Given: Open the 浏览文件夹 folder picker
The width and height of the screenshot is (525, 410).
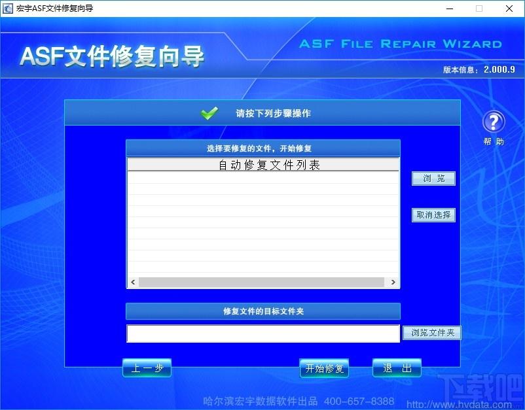Looking at the screenshot, I should coord(432,333).
